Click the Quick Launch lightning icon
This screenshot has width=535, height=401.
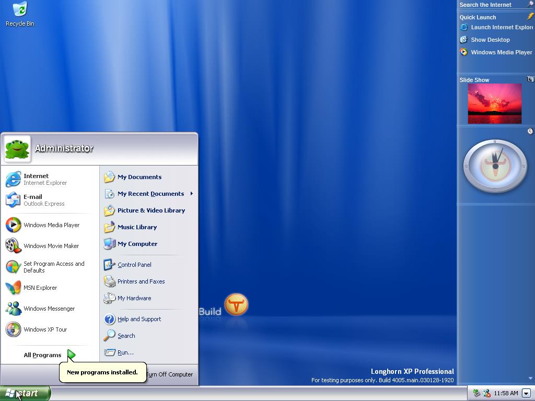pyautogui.click(x=530, y=16)
